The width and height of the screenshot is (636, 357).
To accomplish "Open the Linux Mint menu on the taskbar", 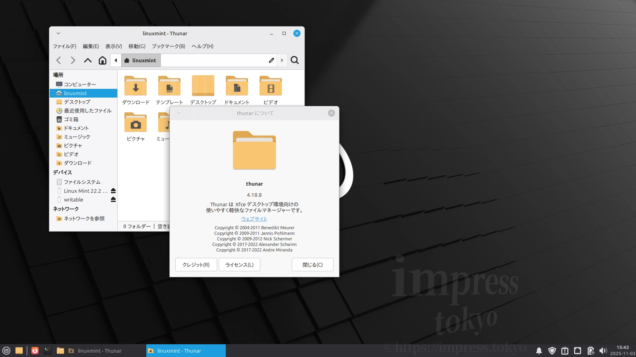I will tap(6, 351).
